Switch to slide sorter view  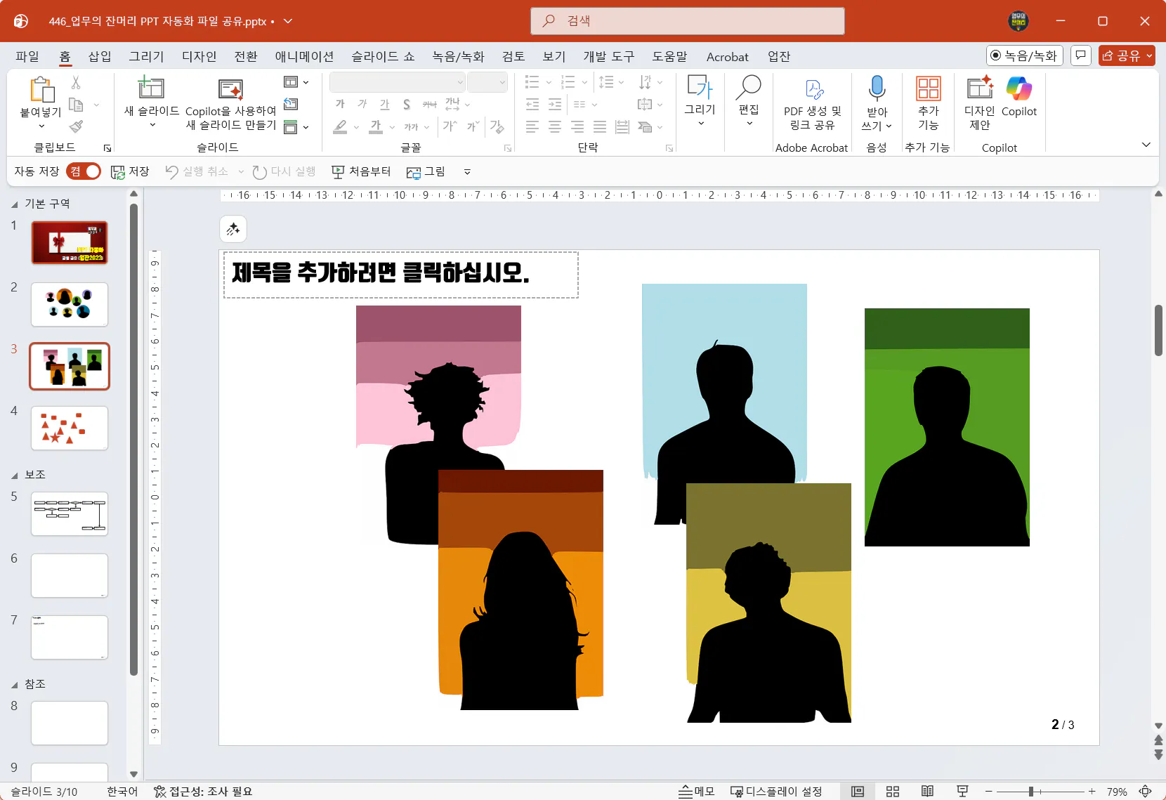coord(893,792)
